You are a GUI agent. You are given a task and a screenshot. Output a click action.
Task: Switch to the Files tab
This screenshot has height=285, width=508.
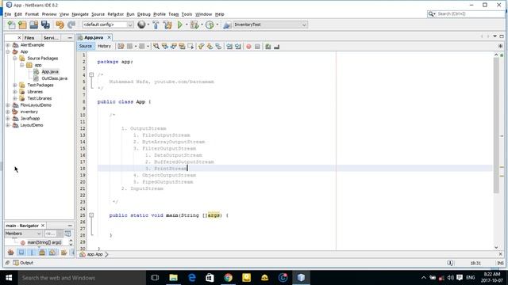point(29,38)
